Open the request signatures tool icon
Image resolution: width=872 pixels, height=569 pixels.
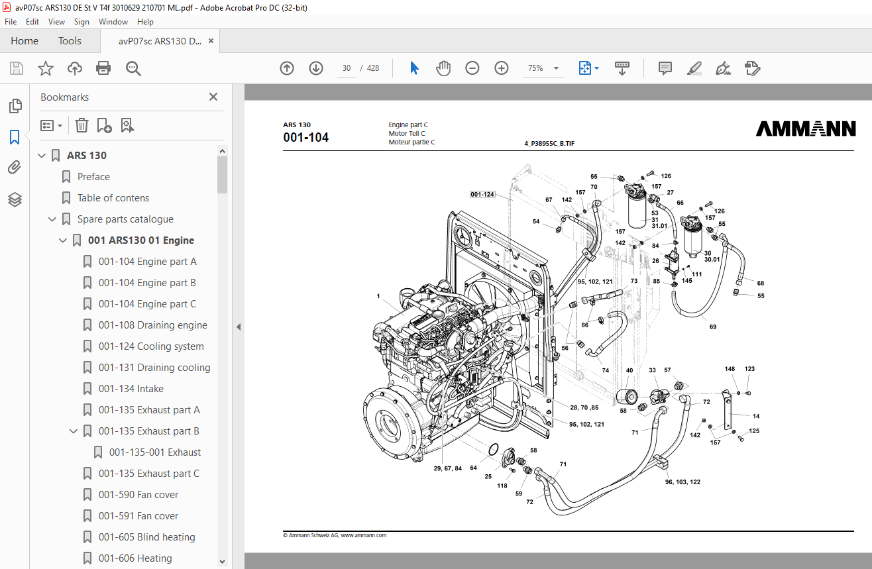coord(752,68)
